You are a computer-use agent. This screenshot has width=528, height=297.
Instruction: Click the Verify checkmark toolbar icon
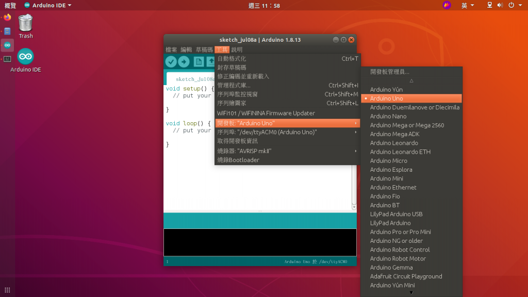[171, 62]
